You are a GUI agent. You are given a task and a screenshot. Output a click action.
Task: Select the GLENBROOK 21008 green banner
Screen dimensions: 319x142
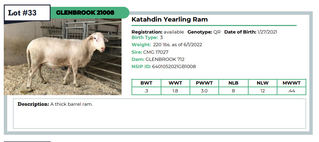pos(90,13)
